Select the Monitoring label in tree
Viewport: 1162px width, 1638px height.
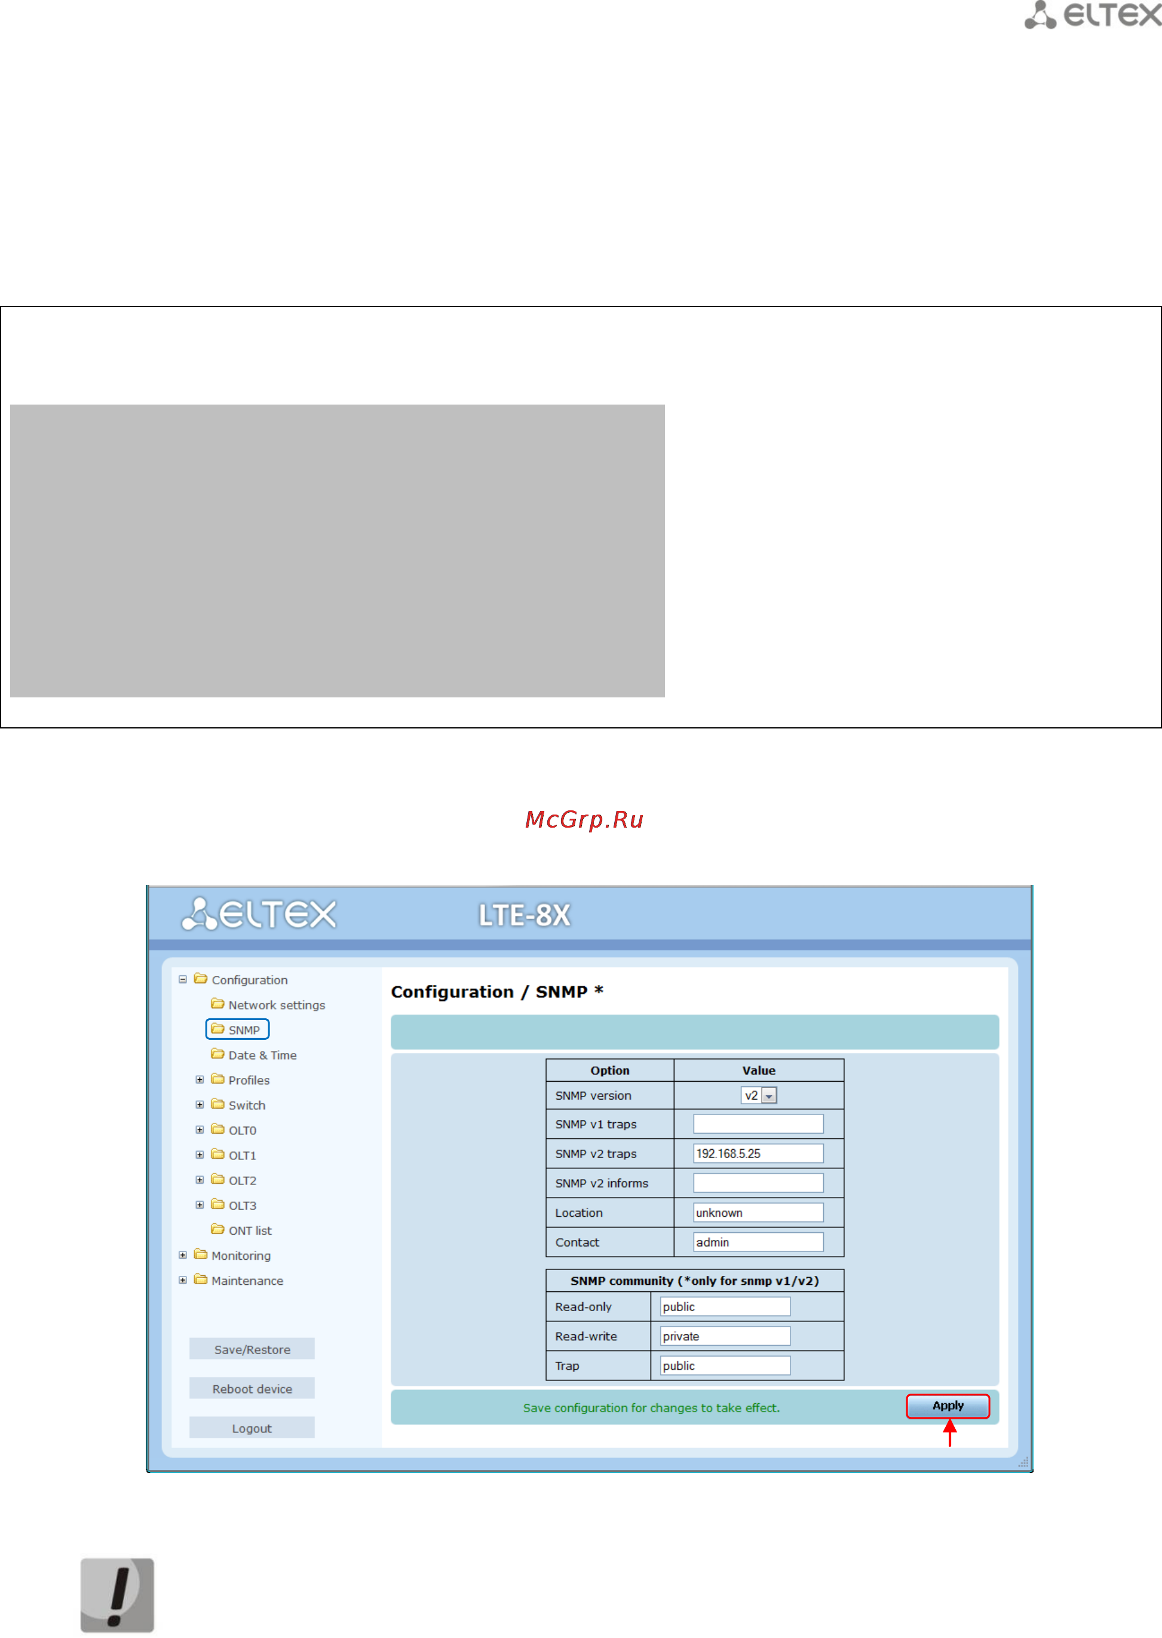[x=241, y=1255]
